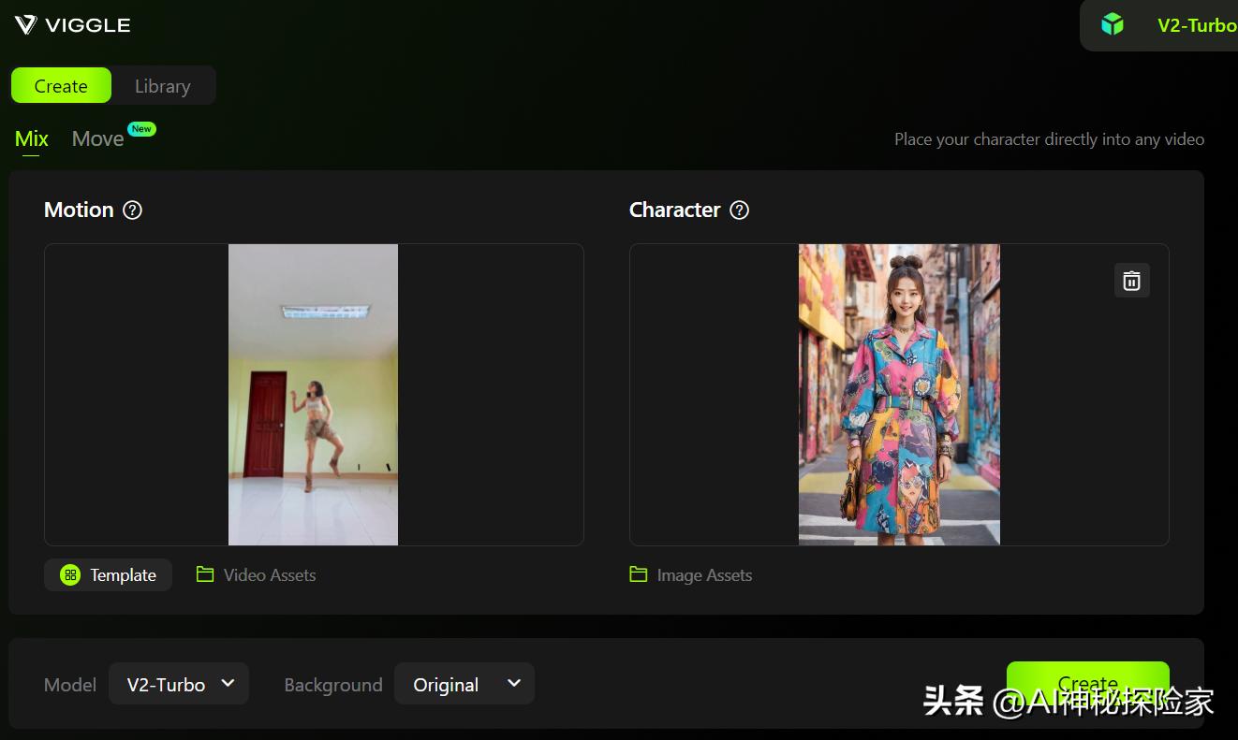Delete the character image with trash icon

point(1131,281)
